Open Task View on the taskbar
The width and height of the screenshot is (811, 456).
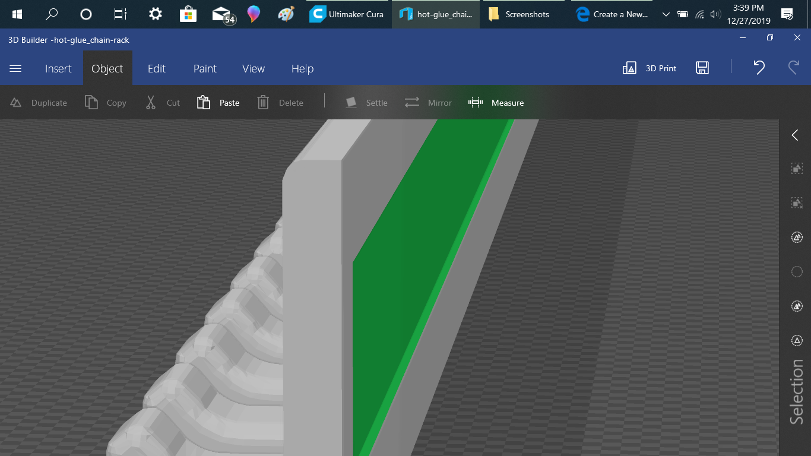tap(121, 14)
